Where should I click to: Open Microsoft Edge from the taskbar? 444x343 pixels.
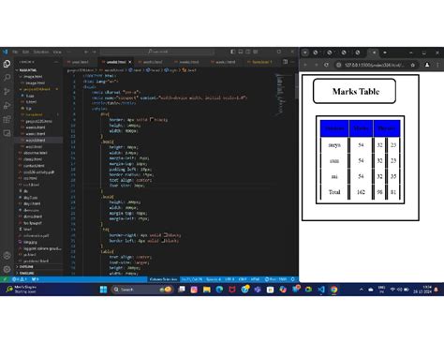click(x=219, y=290)
